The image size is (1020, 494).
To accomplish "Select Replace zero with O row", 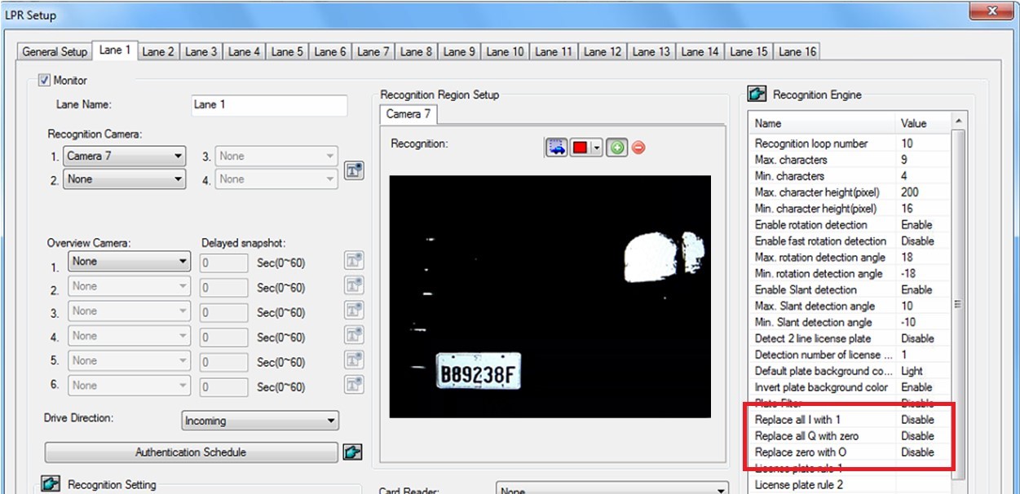I will tap(849, 452).
